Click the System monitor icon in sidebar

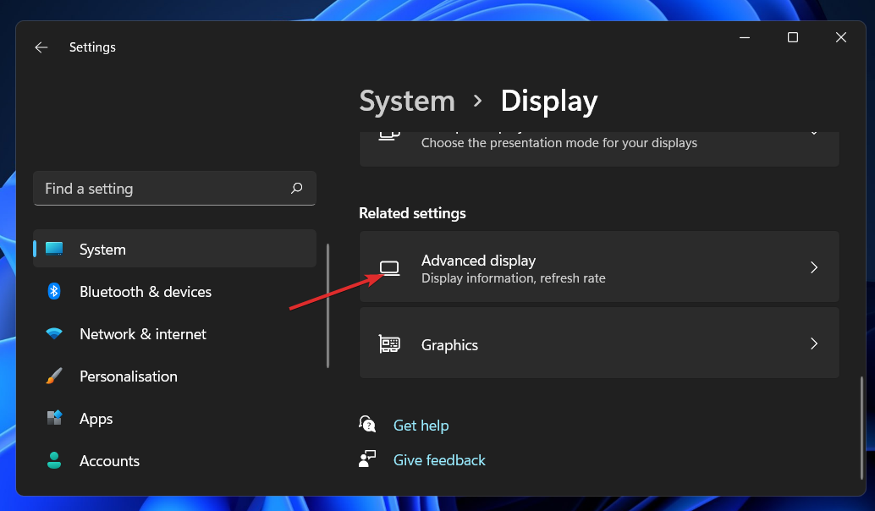click(54, 249)
